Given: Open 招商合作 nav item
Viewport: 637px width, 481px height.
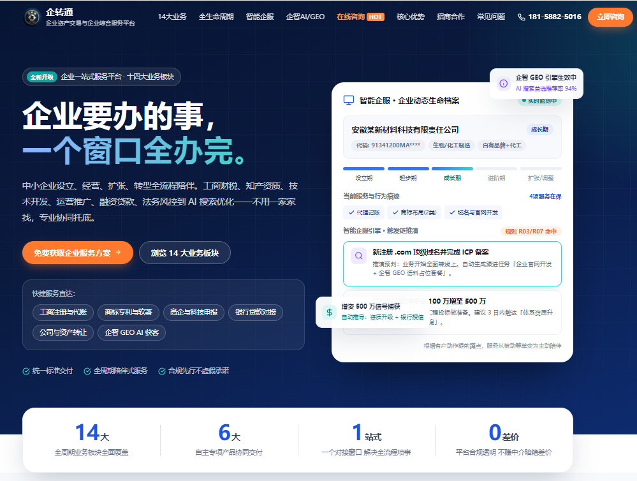Looking at the screenshot, I should click(x=451, y=17).
